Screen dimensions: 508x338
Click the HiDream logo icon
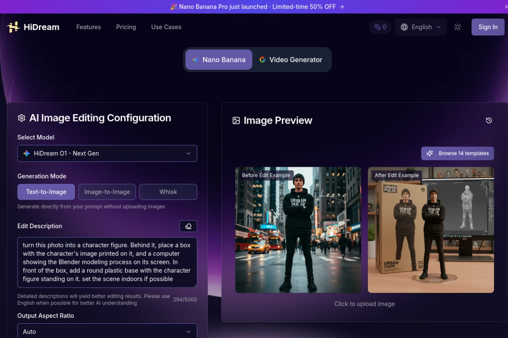13,27
